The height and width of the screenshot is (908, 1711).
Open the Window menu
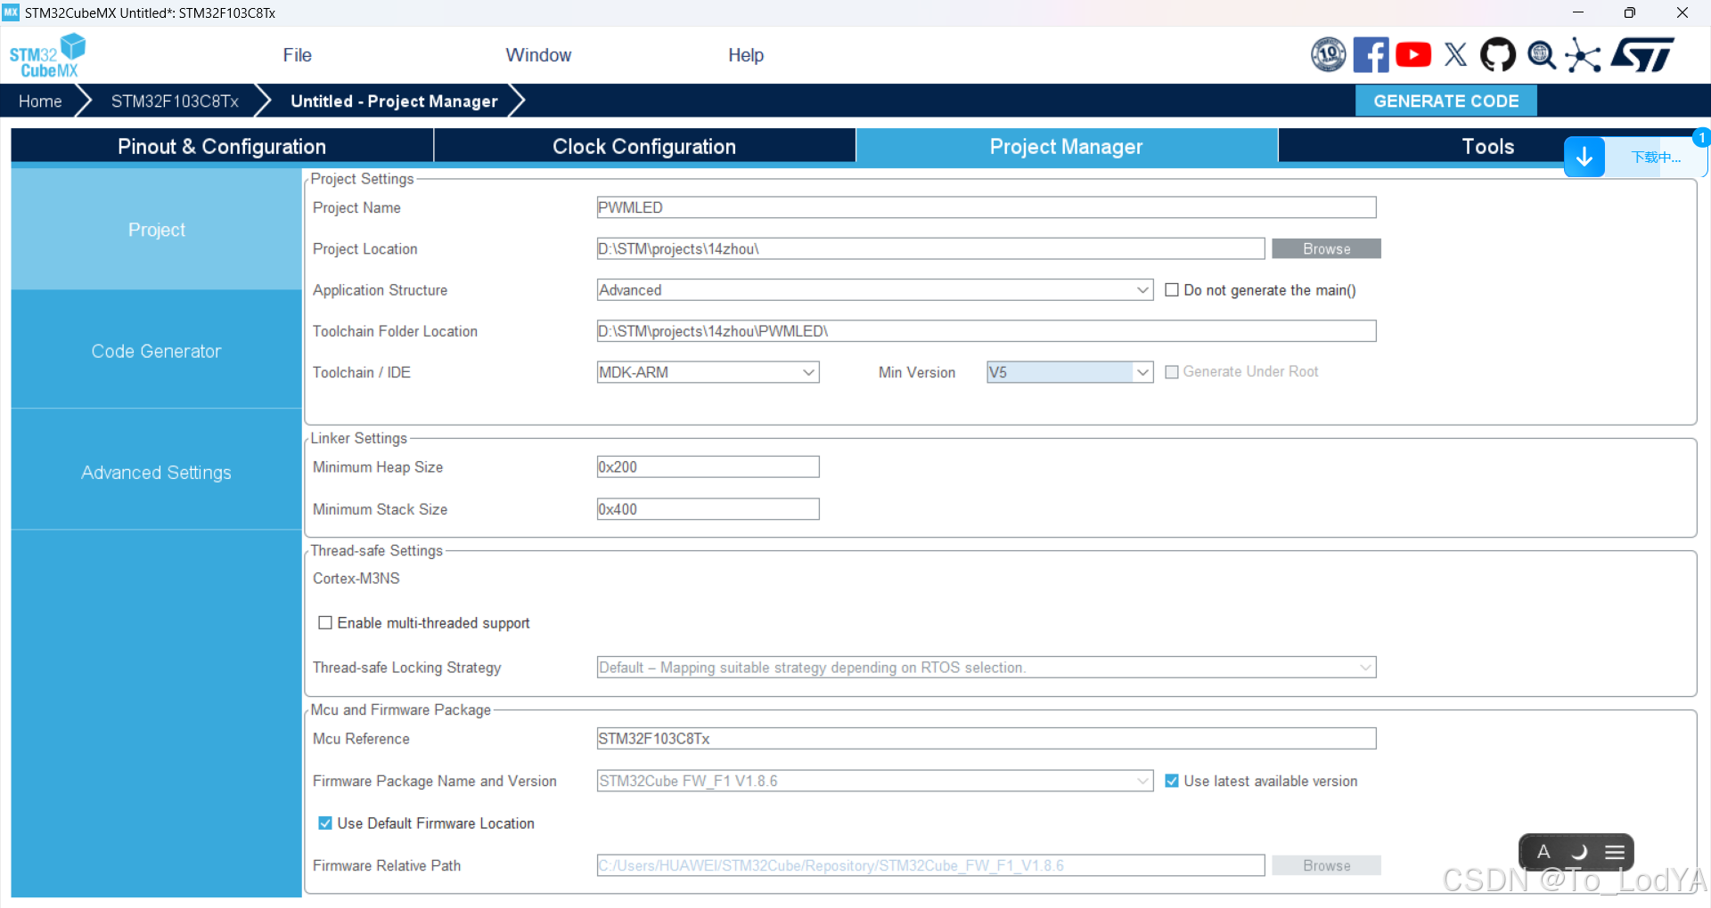pyautogui.click(x=538, y=55)
